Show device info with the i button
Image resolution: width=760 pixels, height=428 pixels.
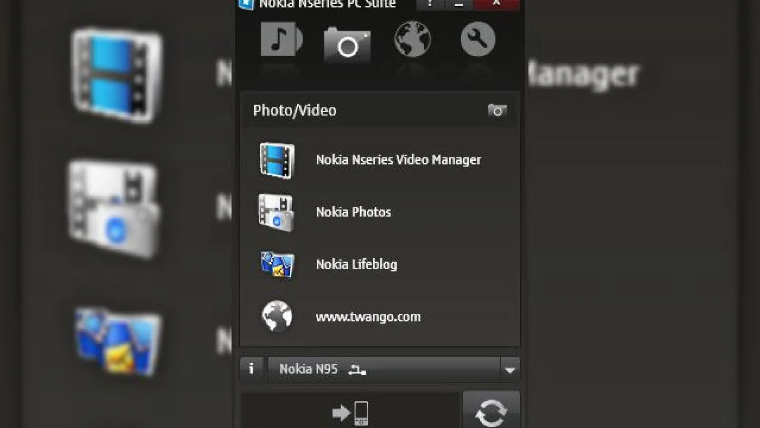(x=251, y=369)
